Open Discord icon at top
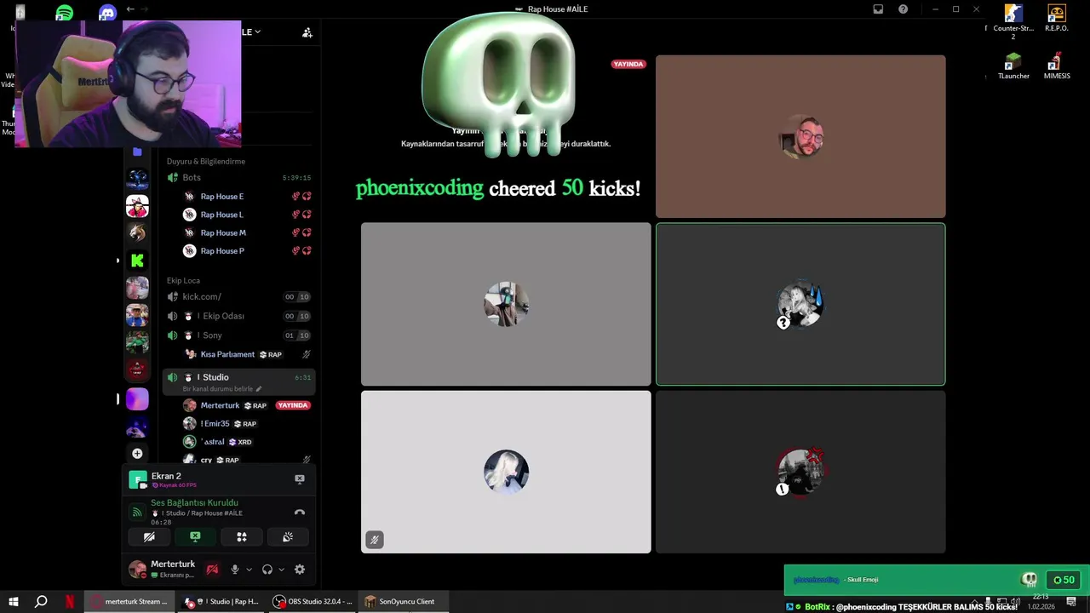This screenshot has width=1090, height=613. 106,13
